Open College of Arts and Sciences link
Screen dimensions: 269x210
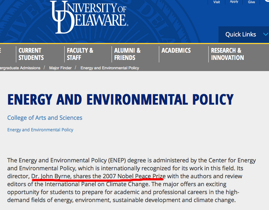pos(45,118)
